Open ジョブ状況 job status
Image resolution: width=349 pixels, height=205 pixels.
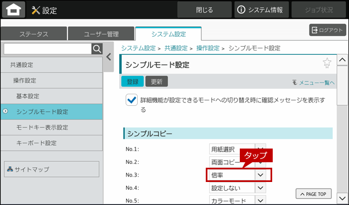tap(319, 10)
